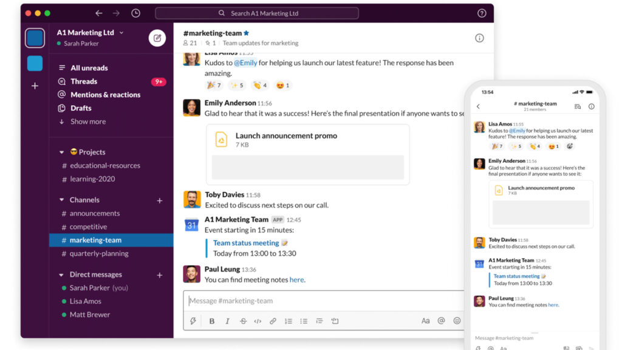
Task: Open the Threads sidebar item
Action: click(84, 81)
